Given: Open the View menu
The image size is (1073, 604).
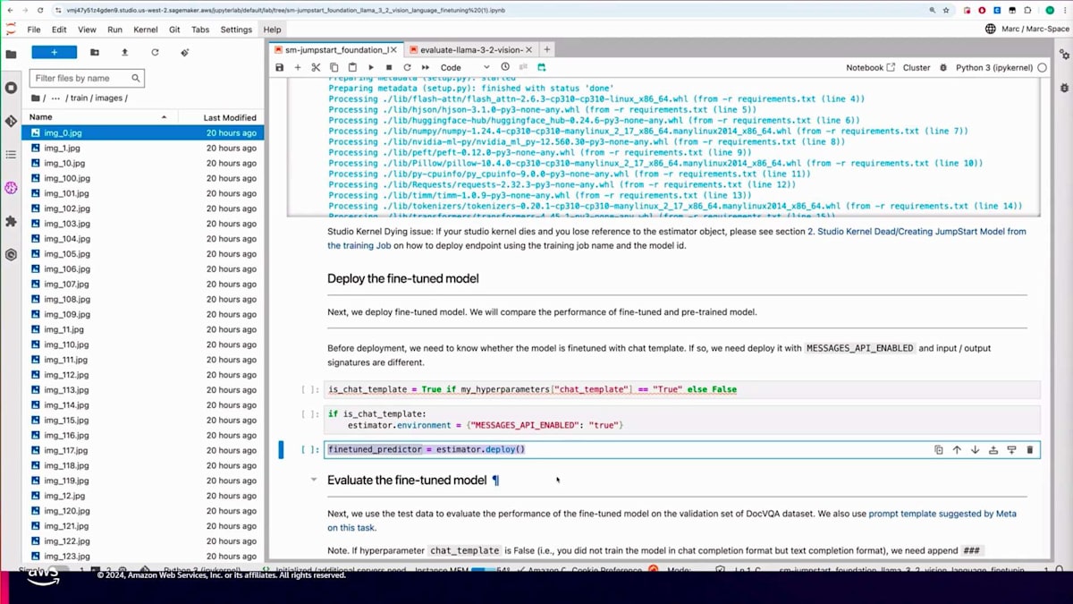Looking at the screenshot, I should click(87, 30).
